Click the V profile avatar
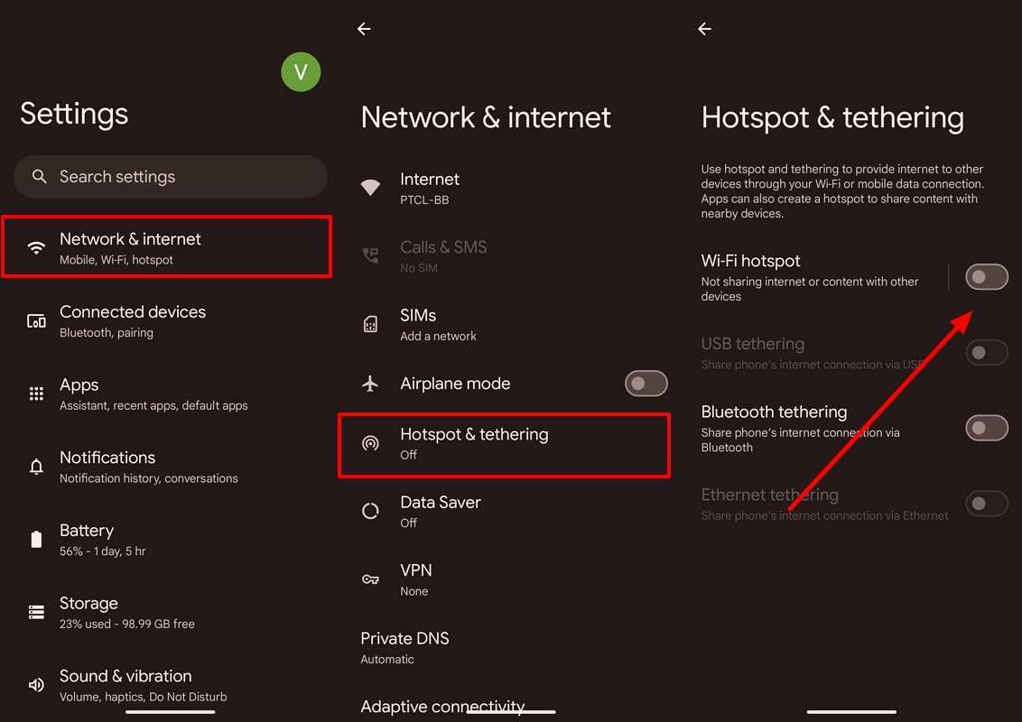Screen dimensions: 1022x722 click(x=301, y=72)
